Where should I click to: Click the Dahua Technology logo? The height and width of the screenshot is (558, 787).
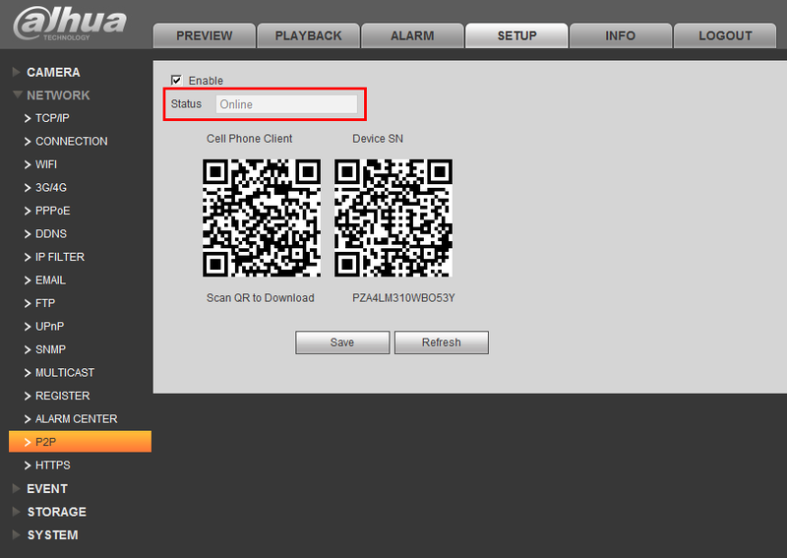[70, 24]
